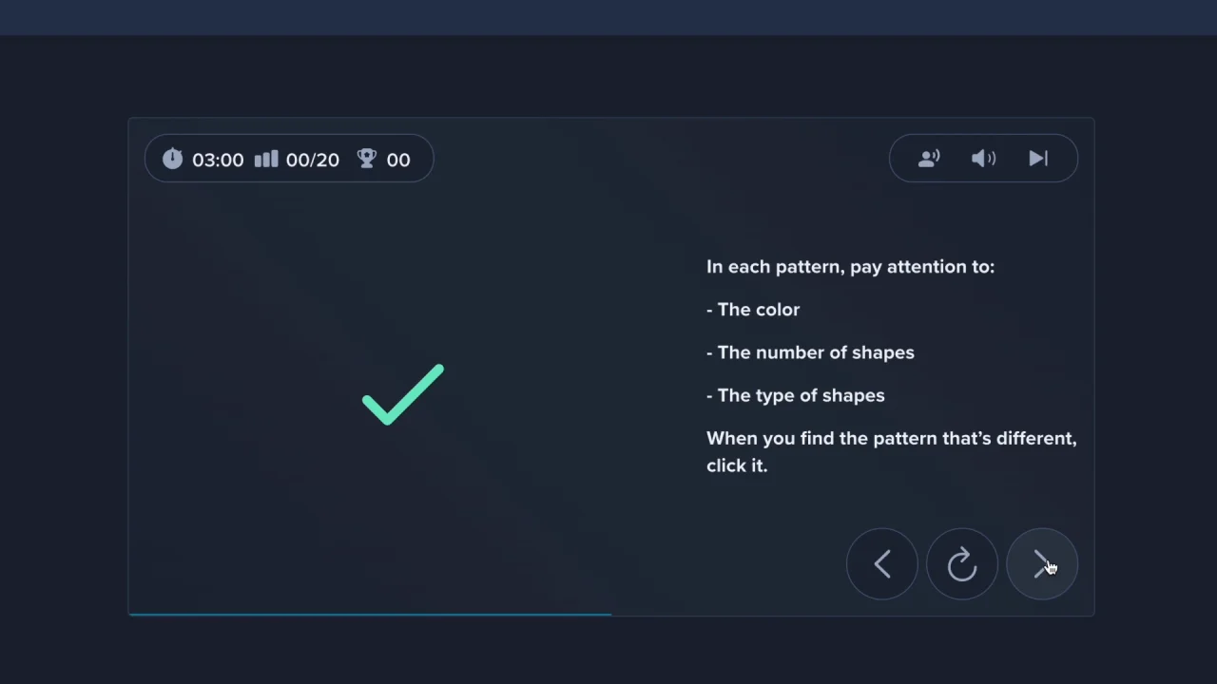Replay the instruction with the circular arrow
This screenshot has height=684, width=1217.
click(x=962, y=564)
